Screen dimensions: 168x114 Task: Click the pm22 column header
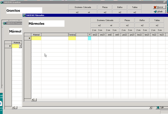[x=125, y=35]
